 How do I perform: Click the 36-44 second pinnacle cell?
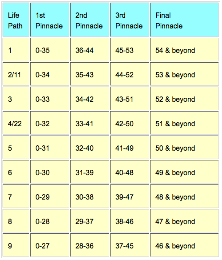pyautogui.click(x=90, y=50)
